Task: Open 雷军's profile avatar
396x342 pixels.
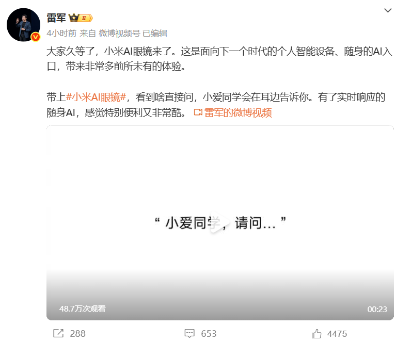Action: pos(23,25)
